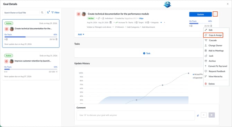Screen dimensions: 232x127
Task: Click progress bar on the retention card
Action: (31, 69)
